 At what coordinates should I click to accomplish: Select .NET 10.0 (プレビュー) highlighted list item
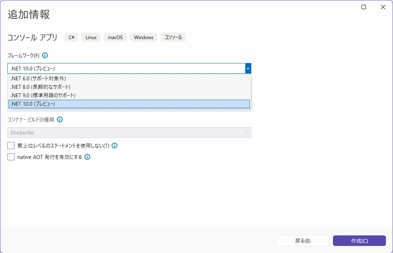coord(129,104)
